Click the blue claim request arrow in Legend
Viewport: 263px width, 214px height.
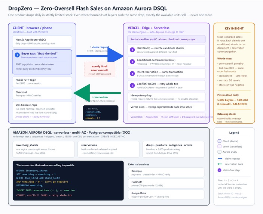[x=220, y=159]
